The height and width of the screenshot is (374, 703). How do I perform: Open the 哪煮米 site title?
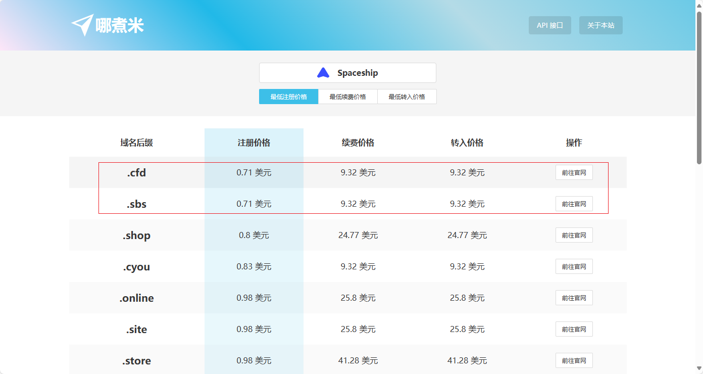[120, 25]
